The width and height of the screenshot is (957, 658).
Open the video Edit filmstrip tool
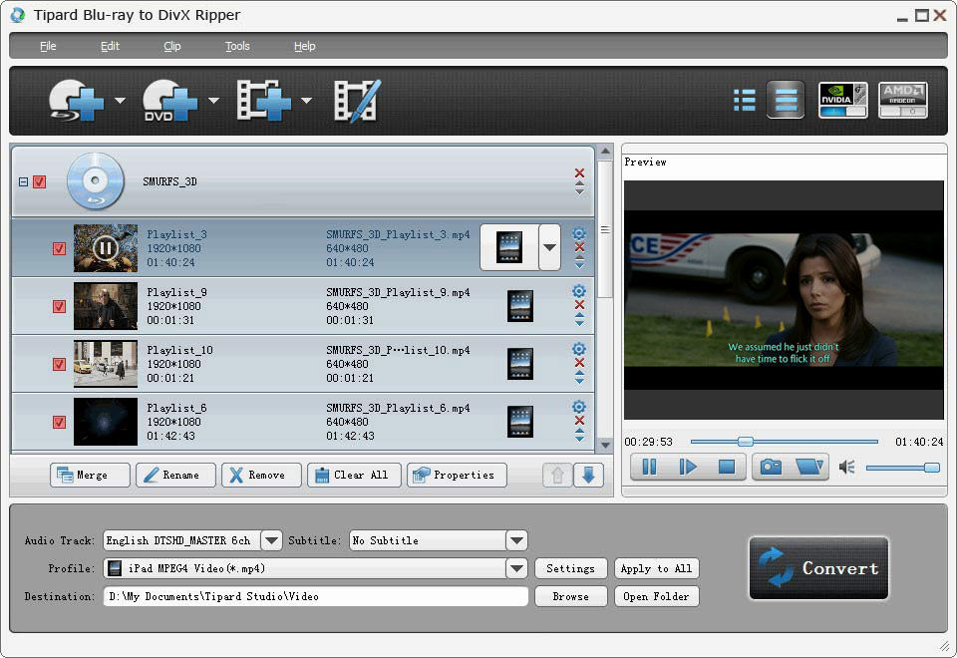(357, 101)
